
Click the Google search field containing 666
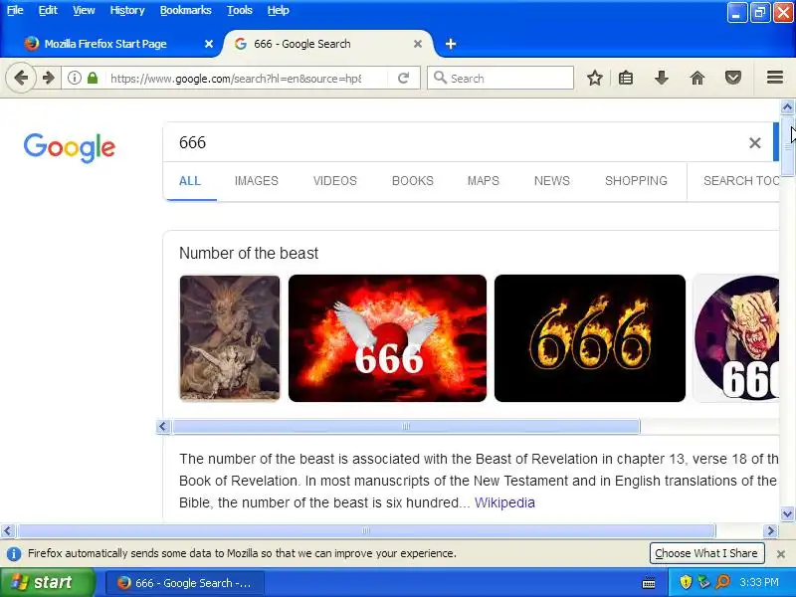pyautogui.click(x=455, y=142)
